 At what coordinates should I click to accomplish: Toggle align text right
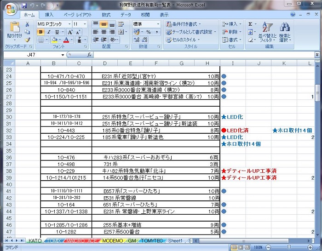point(112,32)
